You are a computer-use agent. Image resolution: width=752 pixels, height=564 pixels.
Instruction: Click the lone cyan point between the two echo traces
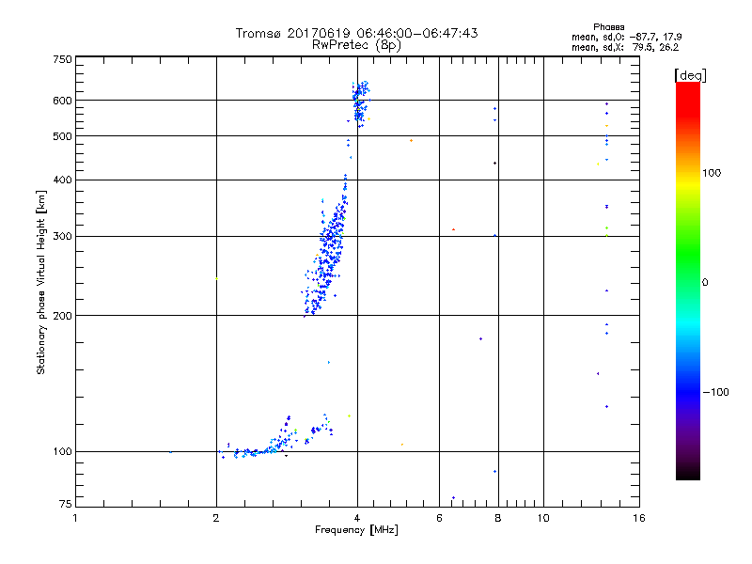tap(328, 362)
